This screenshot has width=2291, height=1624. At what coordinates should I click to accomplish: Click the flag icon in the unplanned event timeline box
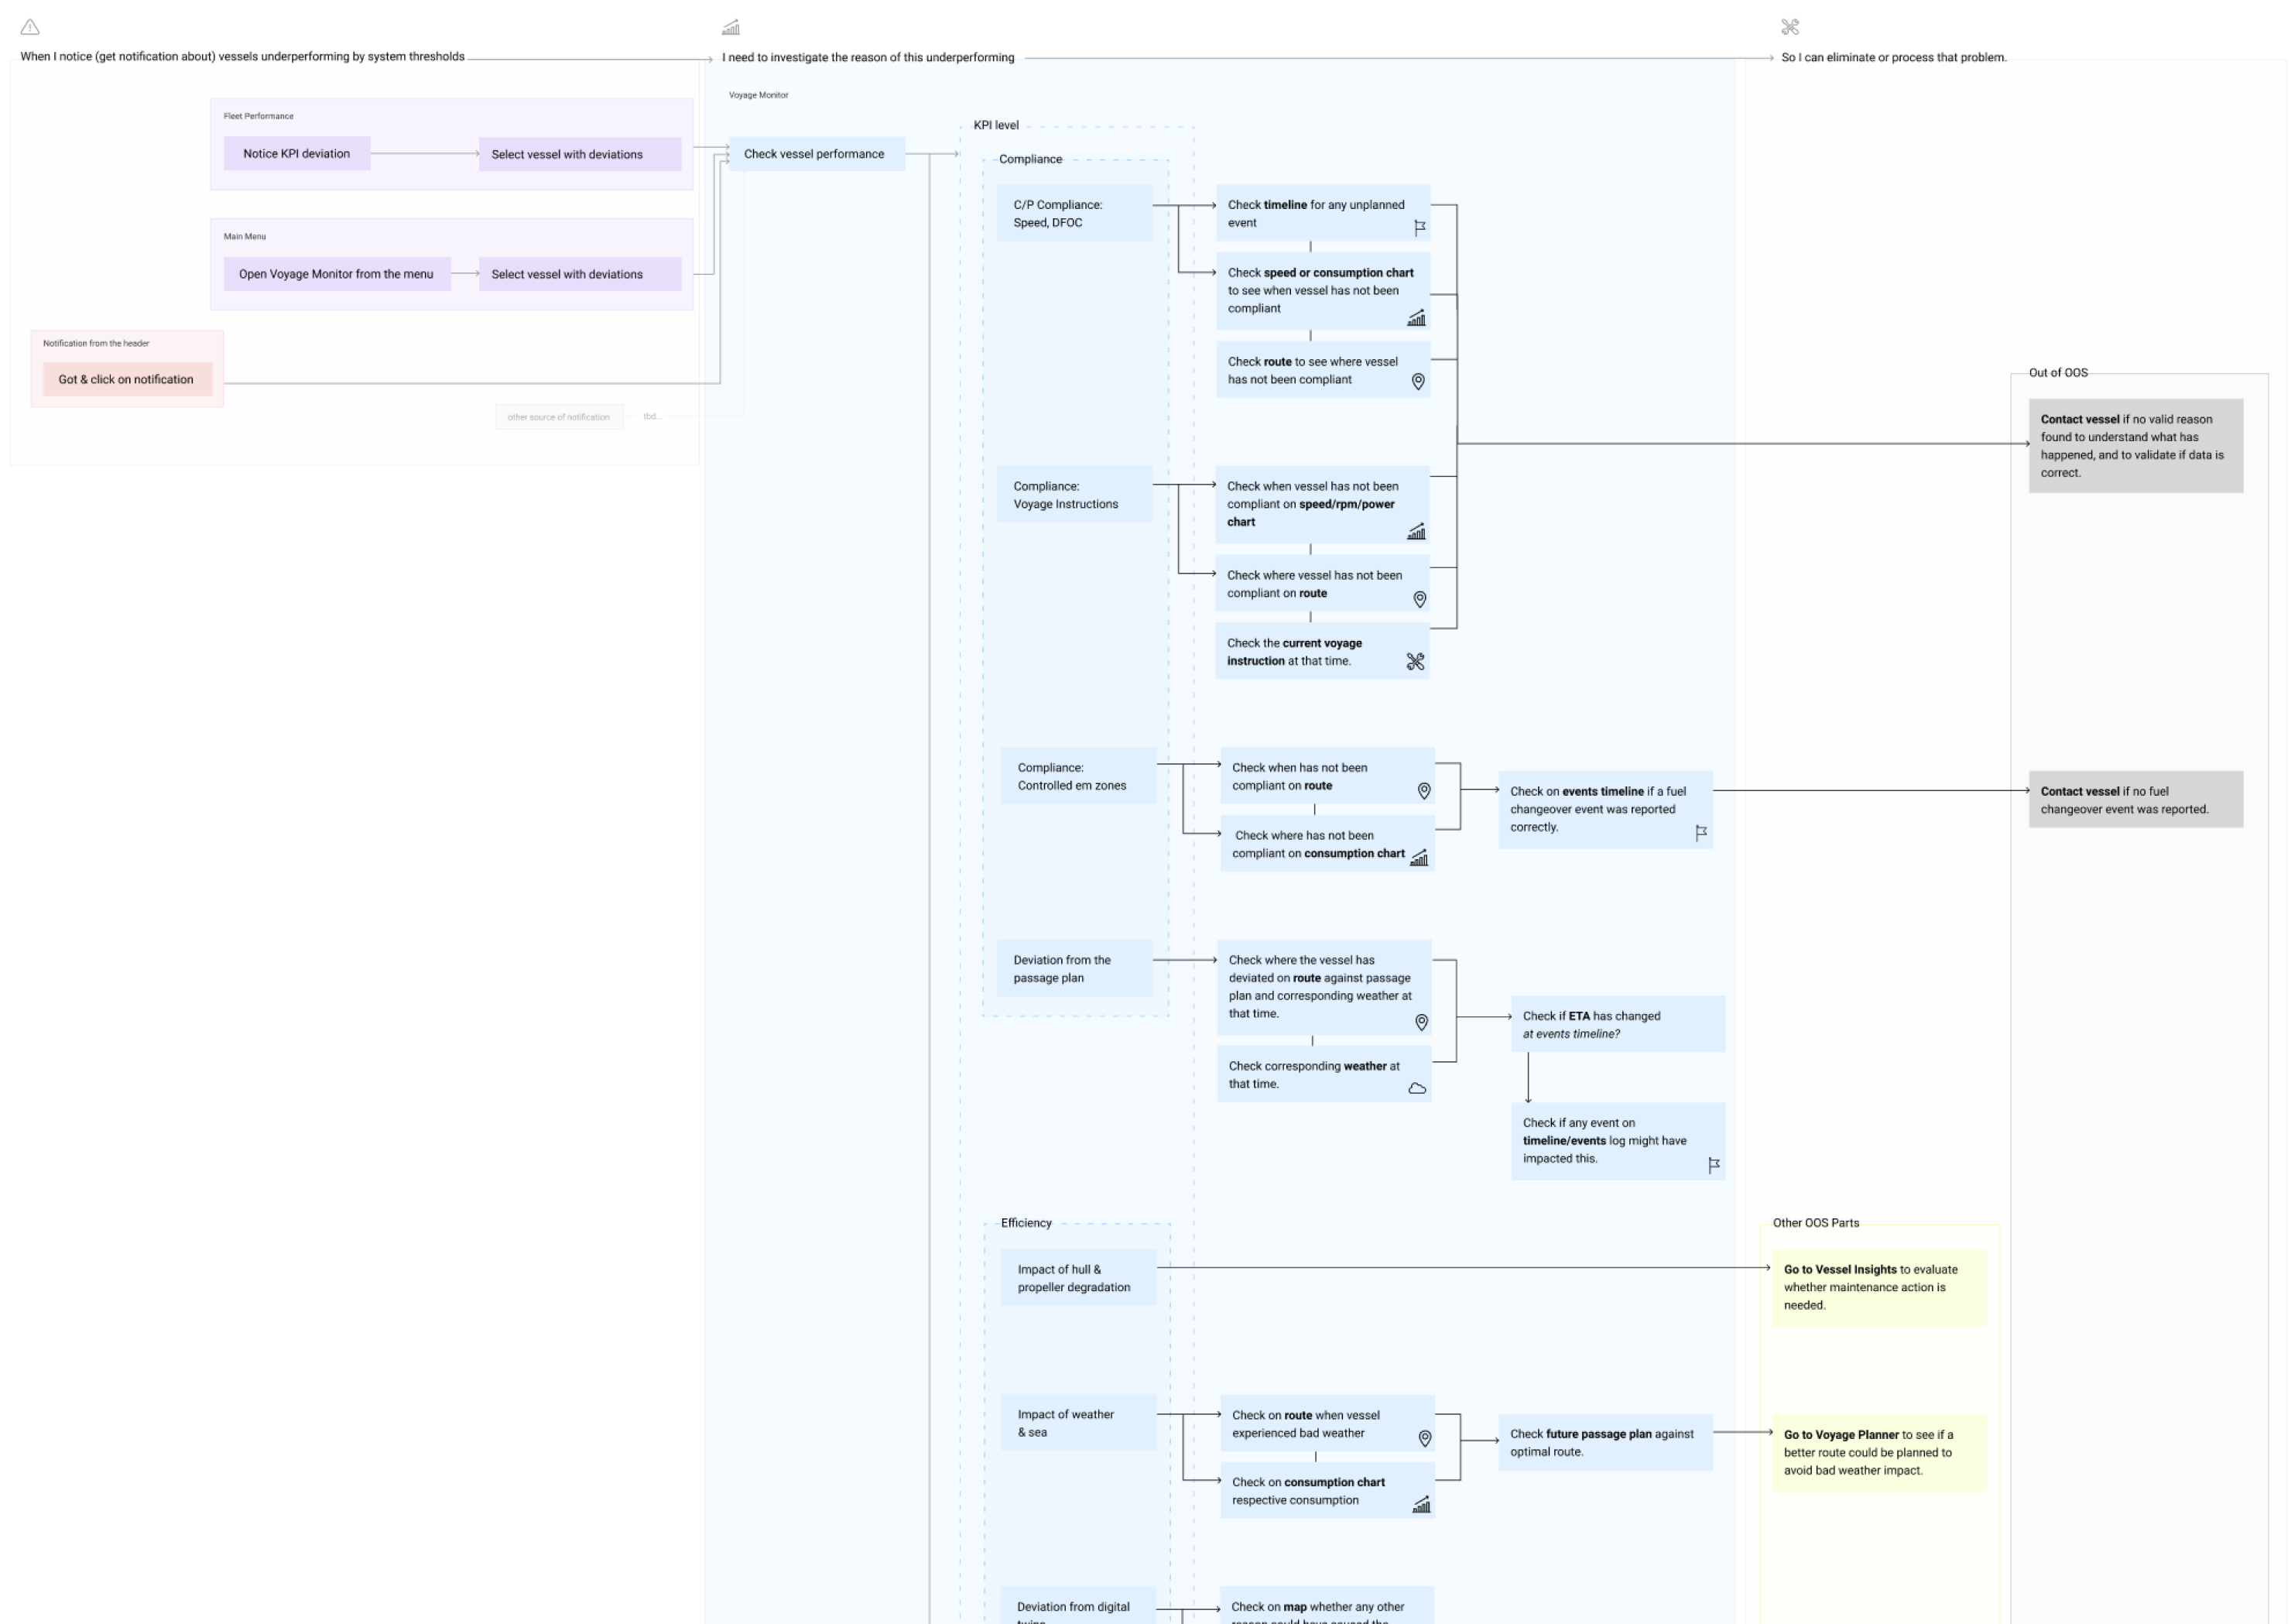click(x=1419, y=228)
